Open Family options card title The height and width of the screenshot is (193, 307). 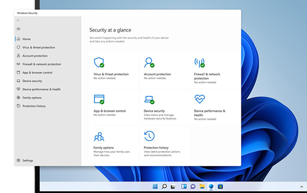tap(104, 147)
